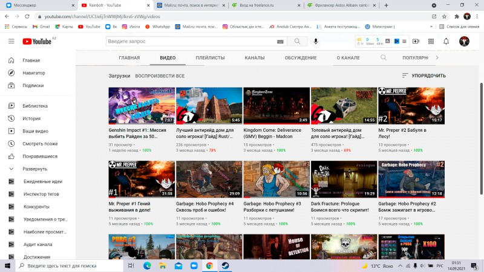
Task: Open the YouTube apps grid icon
Action: click(x=431, y=41)
